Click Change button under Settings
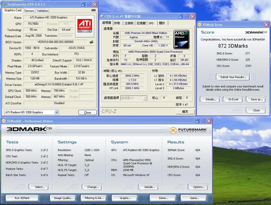Image resolution: width=271 pixels, height=205 pixels. (x=93, y=187)
